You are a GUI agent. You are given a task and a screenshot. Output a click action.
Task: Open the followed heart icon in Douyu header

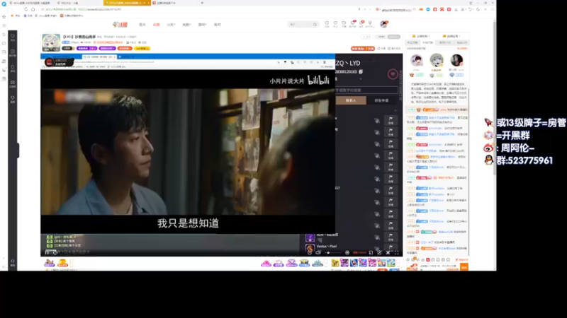[335, 24]
